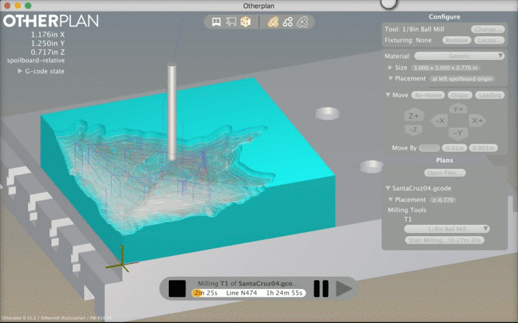Click the Line N474 indicator
518x323 pixels.
point(241,293)
